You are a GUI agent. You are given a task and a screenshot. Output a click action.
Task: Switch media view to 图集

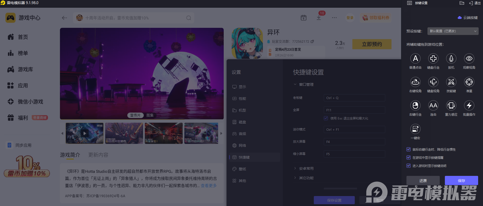point(150,115)
